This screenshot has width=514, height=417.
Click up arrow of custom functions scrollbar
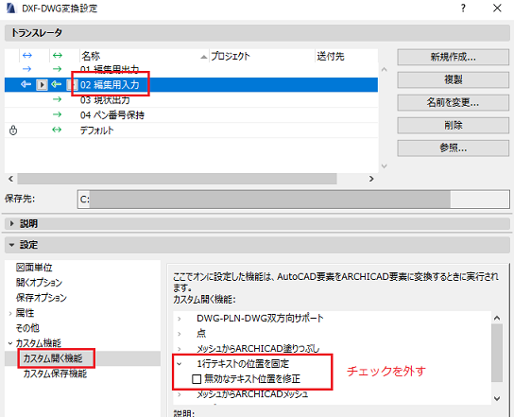coord(497,318)
